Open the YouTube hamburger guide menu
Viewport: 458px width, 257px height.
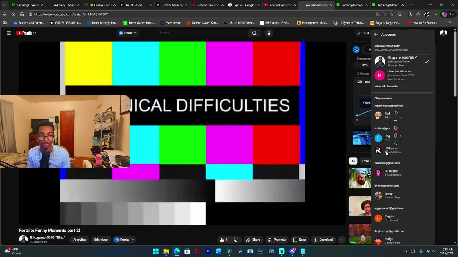[9, 33]
